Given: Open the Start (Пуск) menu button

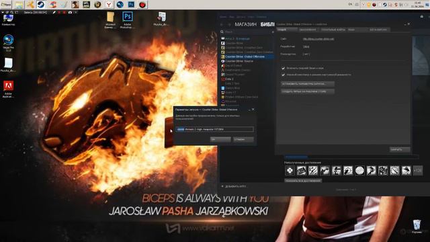Looking at the screenshot, I should click(6, 5).
